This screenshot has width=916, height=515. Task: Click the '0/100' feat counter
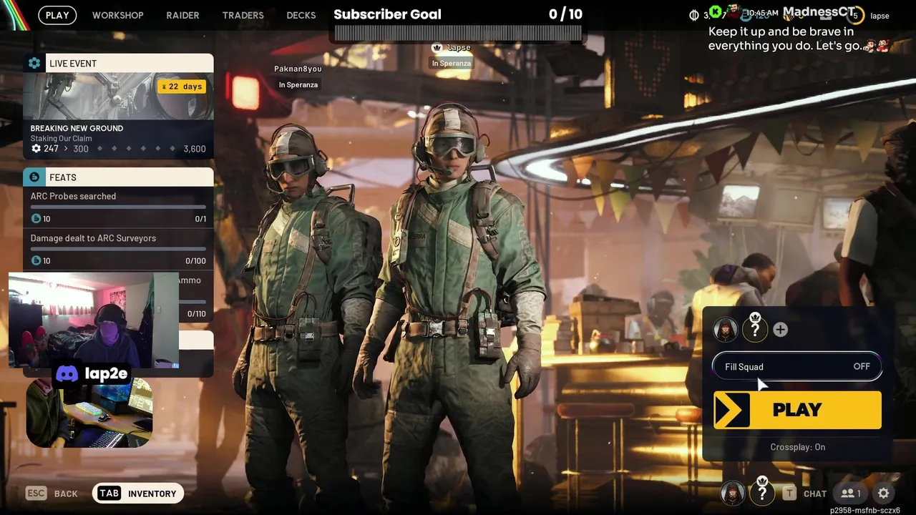pyautogui.click(x=195, y=261)
